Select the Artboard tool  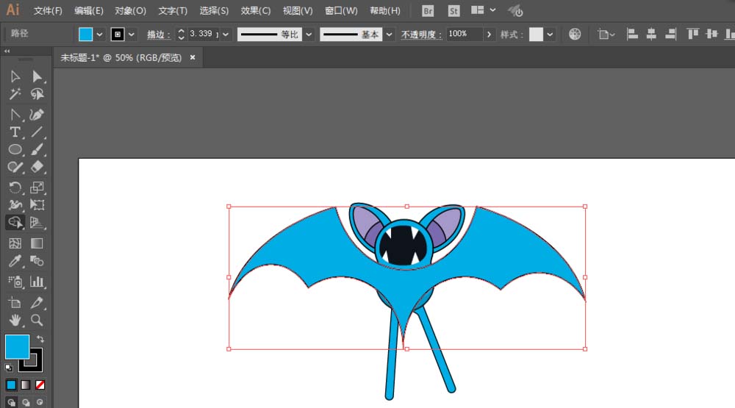pos(15,302)
